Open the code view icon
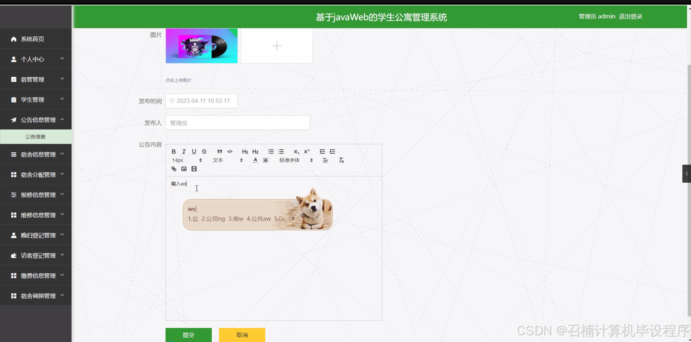Image resolution: width=691 pixels, height=342 pixels. [x=230, y=151]
